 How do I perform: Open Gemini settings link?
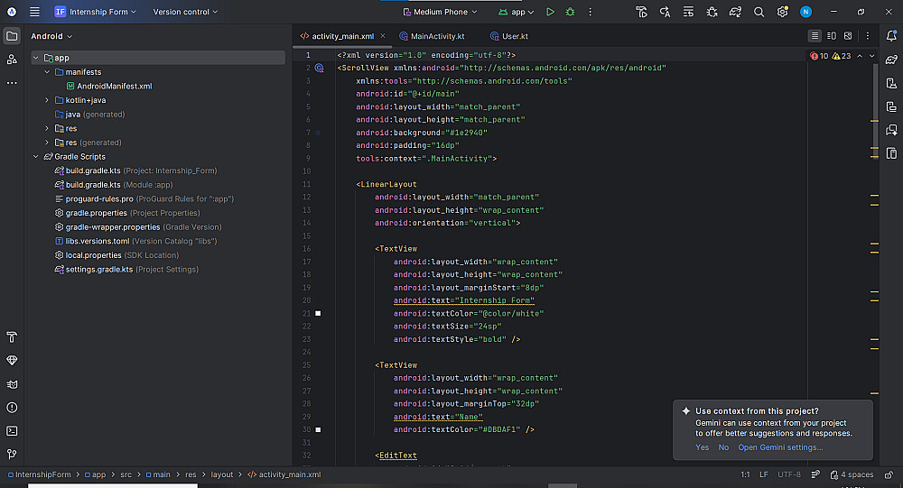(780, 447)
